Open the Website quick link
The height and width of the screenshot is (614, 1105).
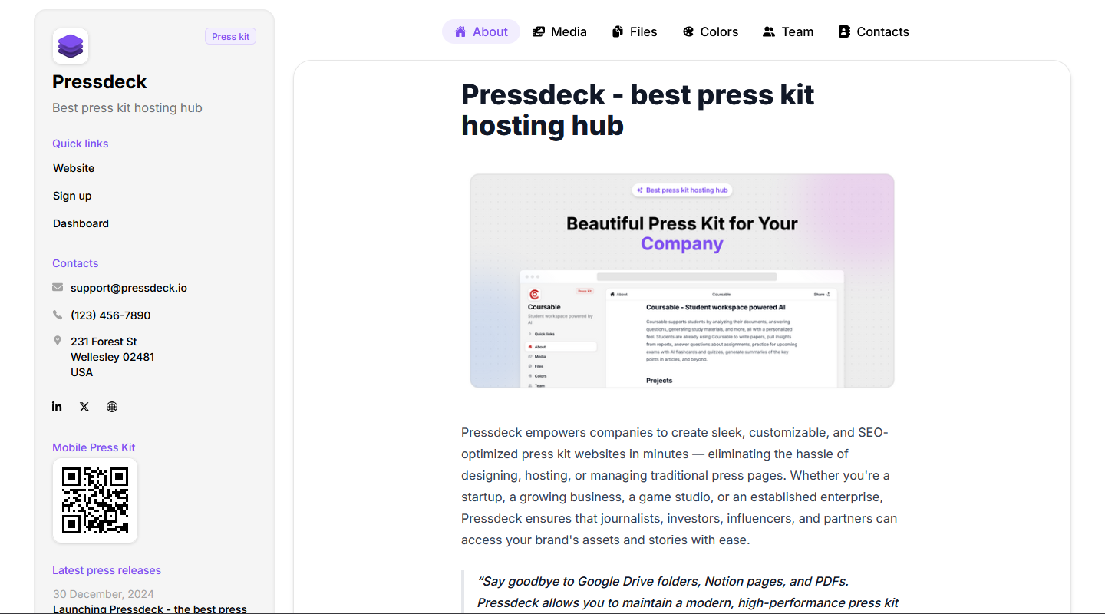pos(74,168)
